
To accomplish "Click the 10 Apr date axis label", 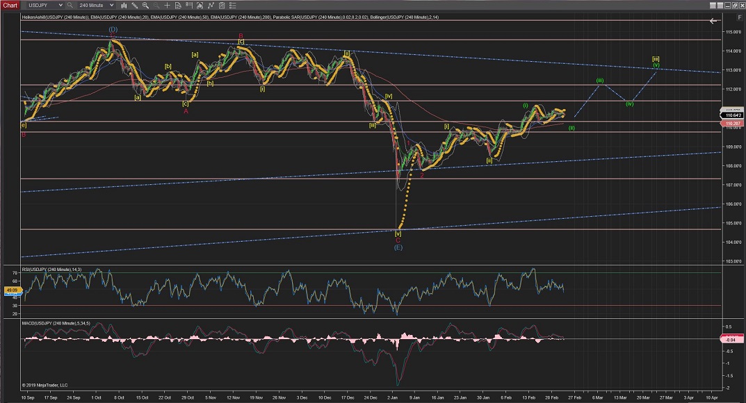I will click(x=711, y=397).
